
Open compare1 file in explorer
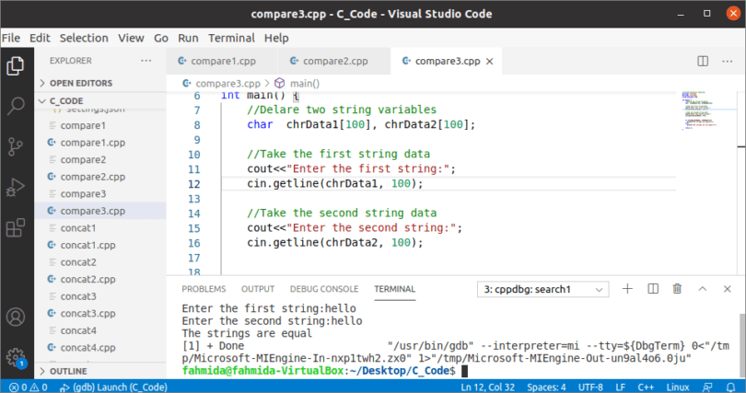point(100,125)
